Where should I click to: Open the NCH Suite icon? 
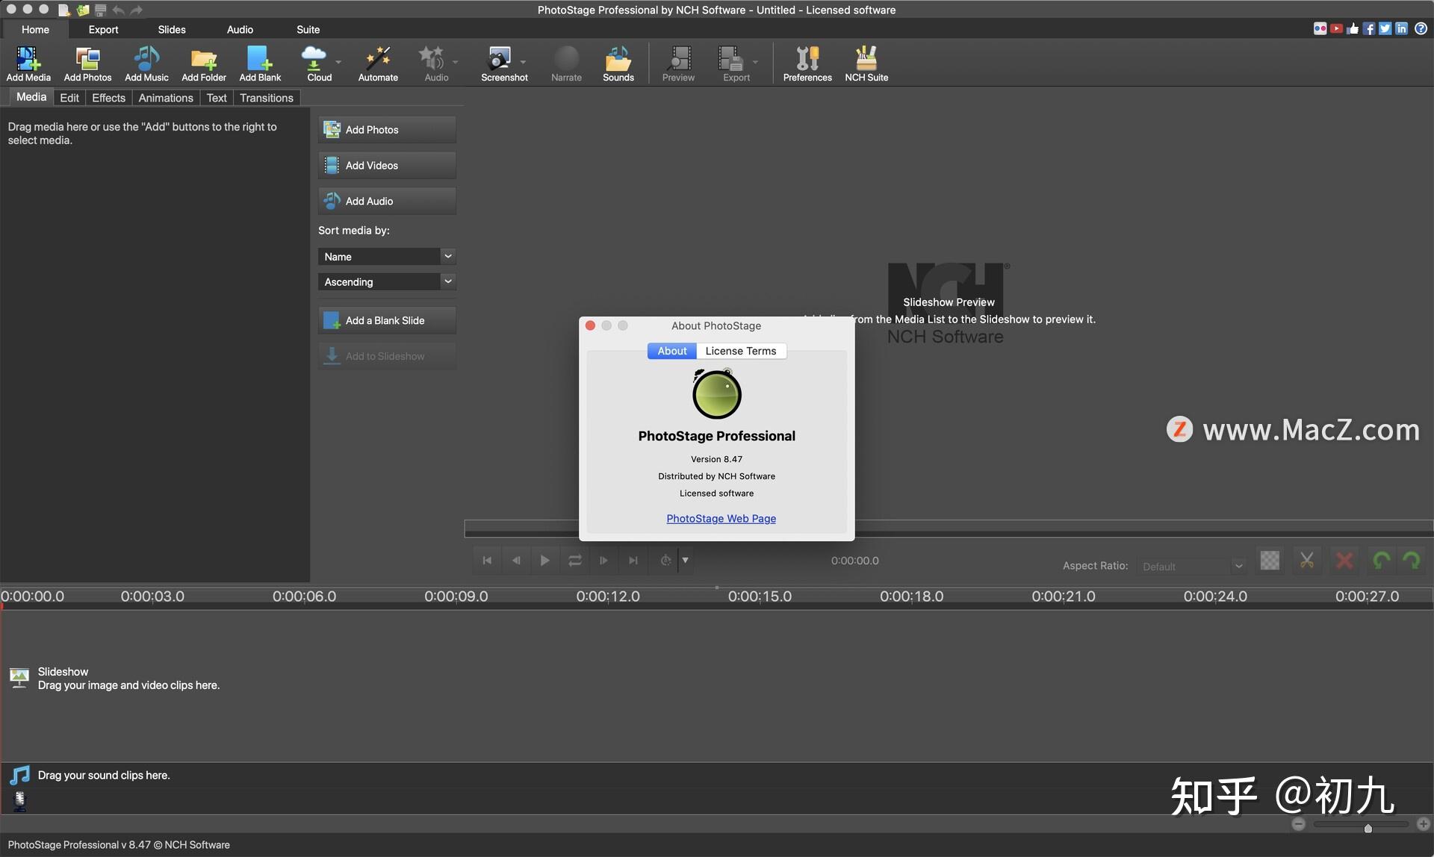866,63
